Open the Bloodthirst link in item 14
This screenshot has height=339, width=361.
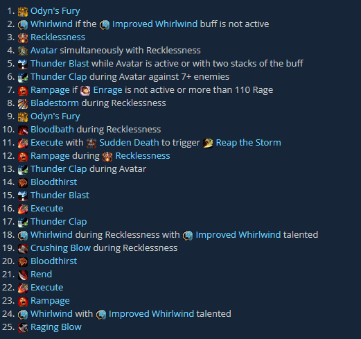coord(53,182)
